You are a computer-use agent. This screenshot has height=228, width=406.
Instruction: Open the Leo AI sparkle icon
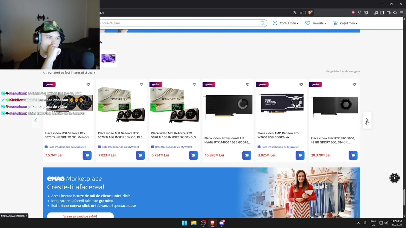(x=395, y=13)
